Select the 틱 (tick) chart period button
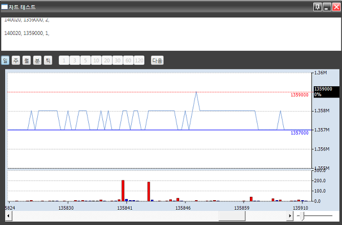 48,60
